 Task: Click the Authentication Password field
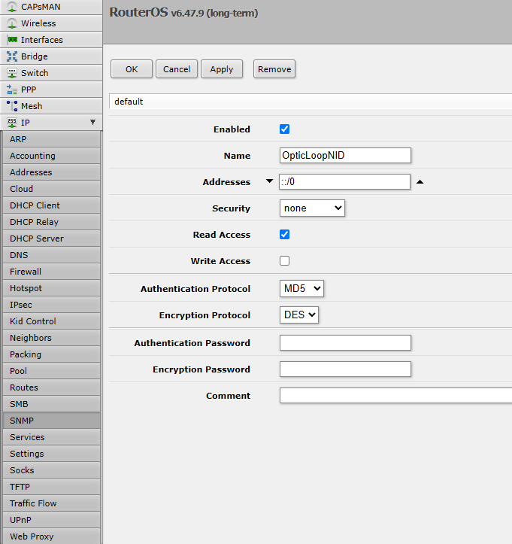pyautogui.click(x=345, y=343)
